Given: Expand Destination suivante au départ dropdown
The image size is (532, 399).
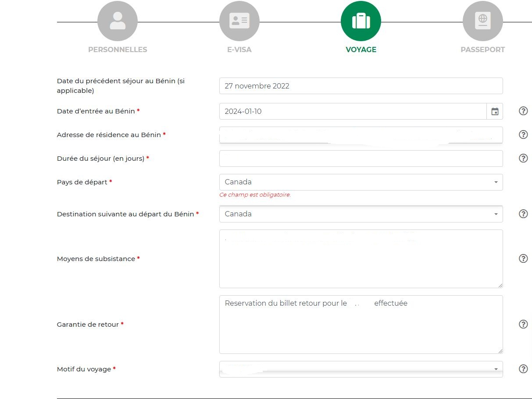Looking at the screenshot, I should tap(361, 214).
